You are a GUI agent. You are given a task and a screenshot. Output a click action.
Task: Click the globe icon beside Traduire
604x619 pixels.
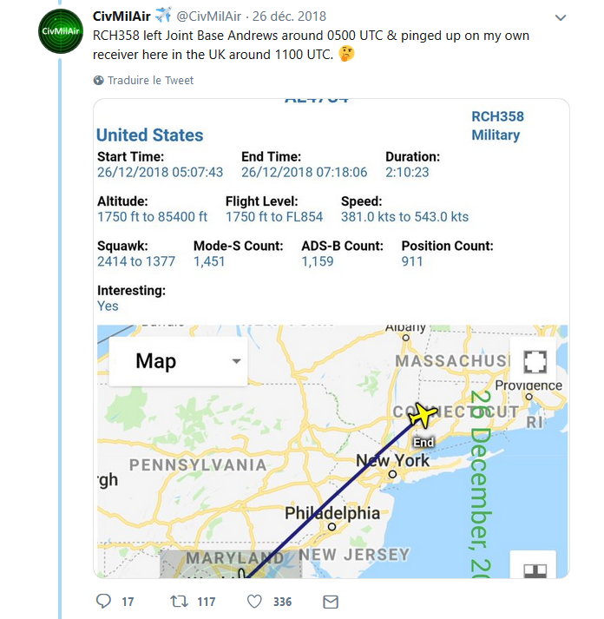pos(99,81)
